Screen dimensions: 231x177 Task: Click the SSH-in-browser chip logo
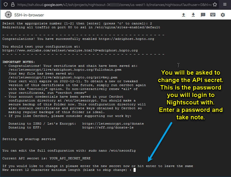tap(8, 15)
